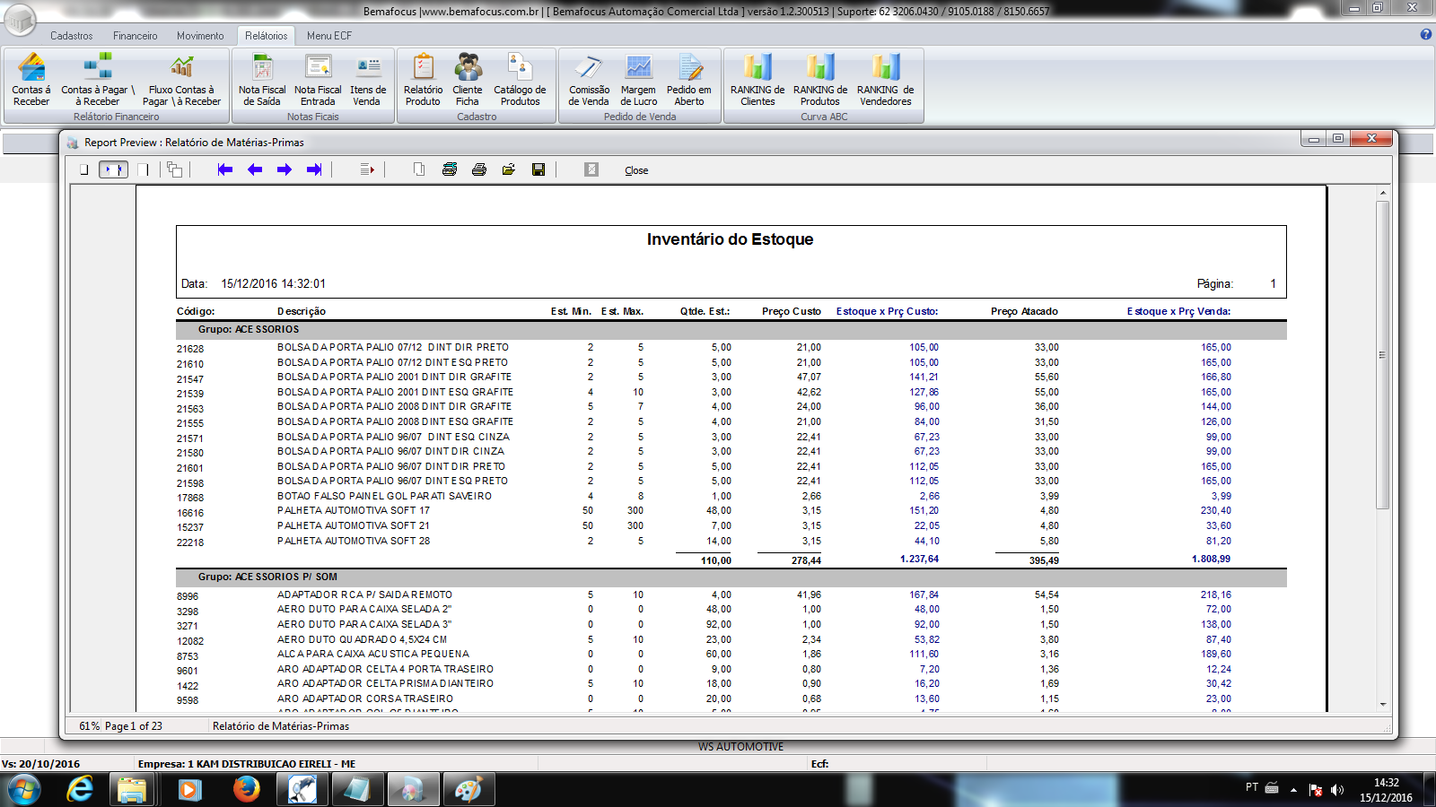Select whole page zoom in preview toolbar
1436x807 pixels.
[x=83, y=169]
